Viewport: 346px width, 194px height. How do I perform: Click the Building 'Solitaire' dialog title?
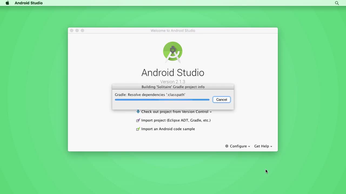[173, 87]
